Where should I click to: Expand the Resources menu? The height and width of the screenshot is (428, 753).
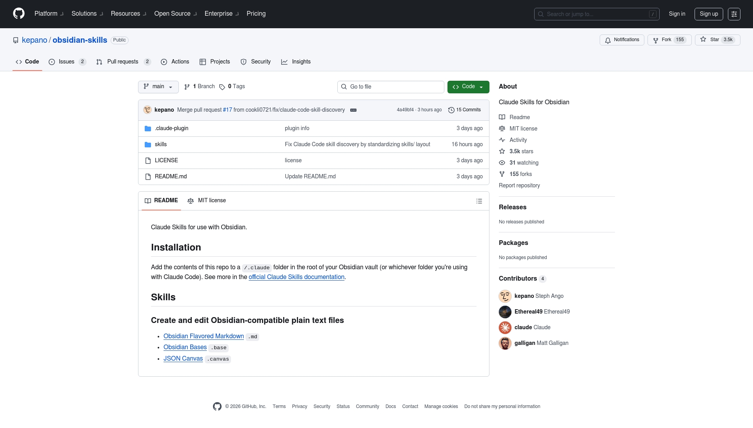pyautogui.click(x=129, y=14)
